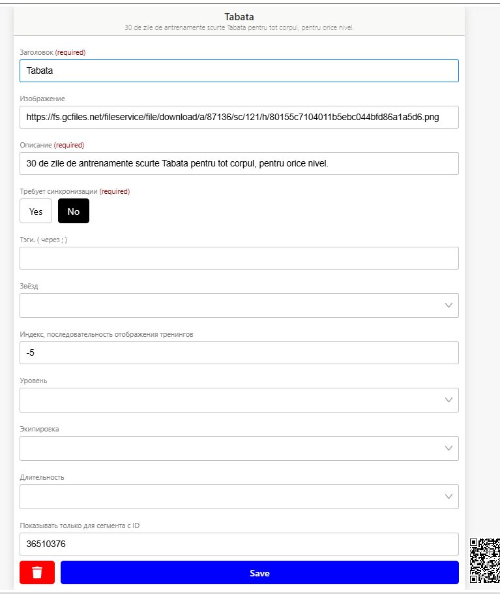The width and height of the screenshot is (500, 594).
Task: Open the Уровень dropdown
Action: (239, 400)
